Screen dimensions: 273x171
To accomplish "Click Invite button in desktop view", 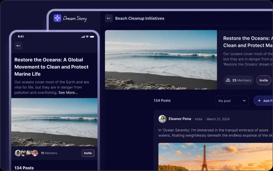I will [264, 80].
